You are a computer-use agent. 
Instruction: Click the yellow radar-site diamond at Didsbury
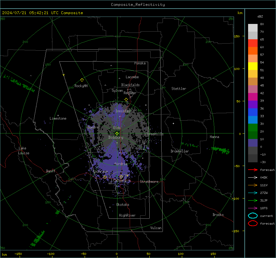pyautogui.click(x=117, y=133)
